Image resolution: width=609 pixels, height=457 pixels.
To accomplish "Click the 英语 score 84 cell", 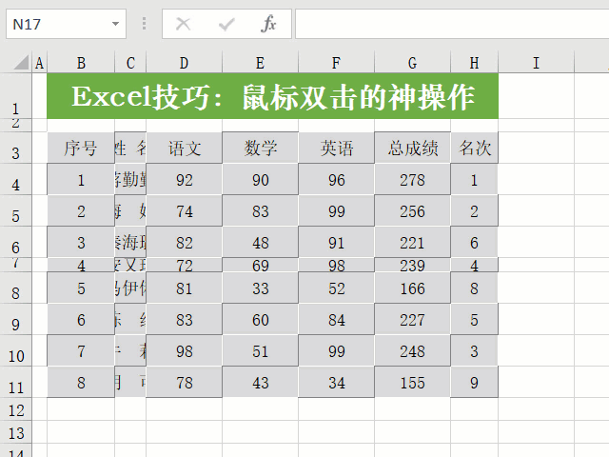I will 336,320.
